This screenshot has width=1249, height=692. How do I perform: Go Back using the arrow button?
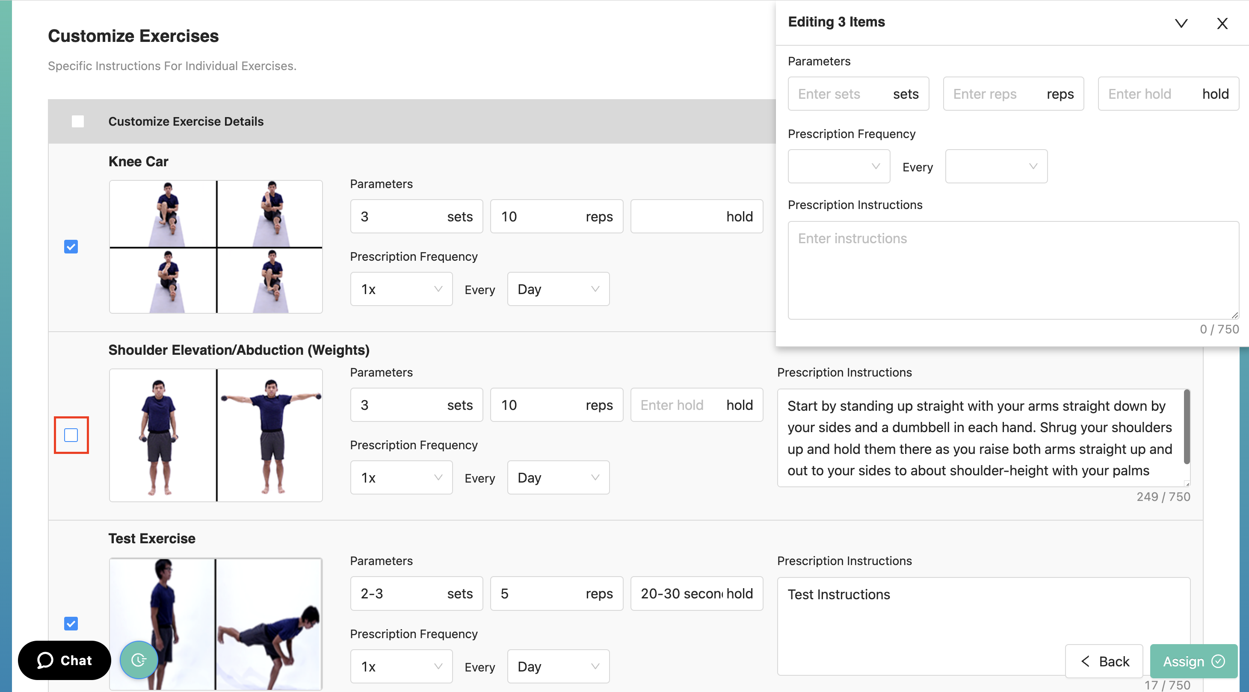pos(1104,661)
